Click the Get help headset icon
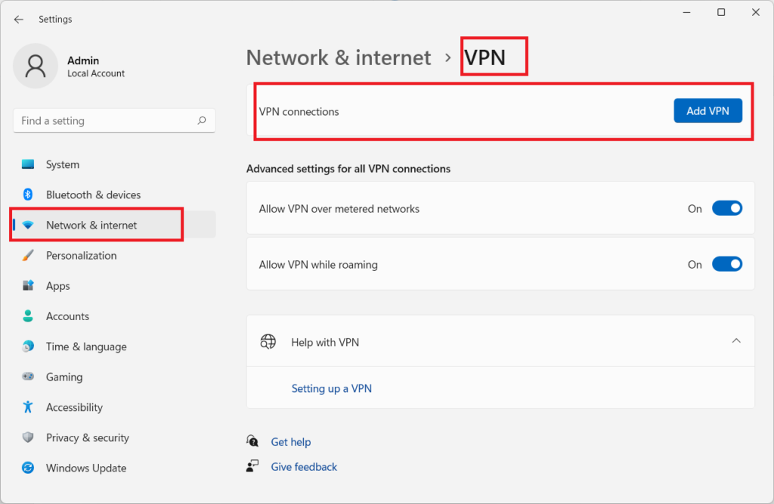The width and height of the screenshot is (774, 504). (x=252, y=440)
